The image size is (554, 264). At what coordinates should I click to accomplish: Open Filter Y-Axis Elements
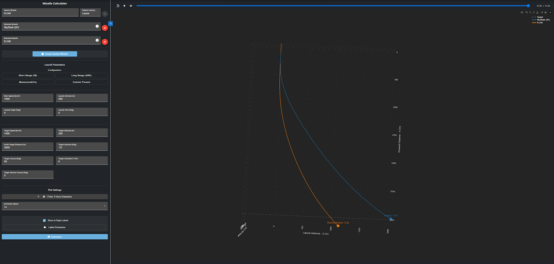55,197
